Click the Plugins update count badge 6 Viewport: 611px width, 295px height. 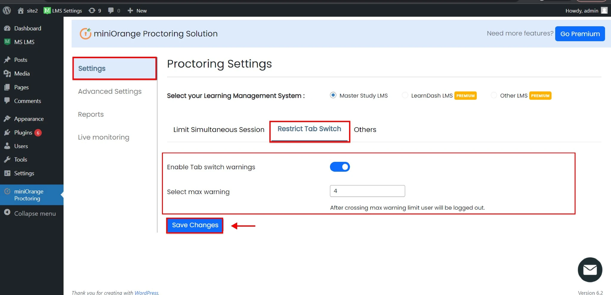(x=38, y=133)
